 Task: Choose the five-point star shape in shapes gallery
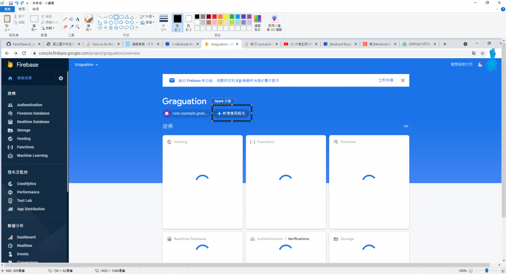111,28
